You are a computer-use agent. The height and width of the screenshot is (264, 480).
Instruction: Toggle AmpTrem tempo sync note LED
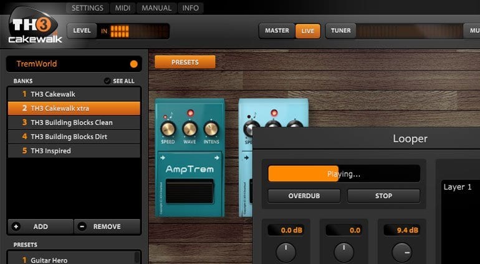pos(166,116)
